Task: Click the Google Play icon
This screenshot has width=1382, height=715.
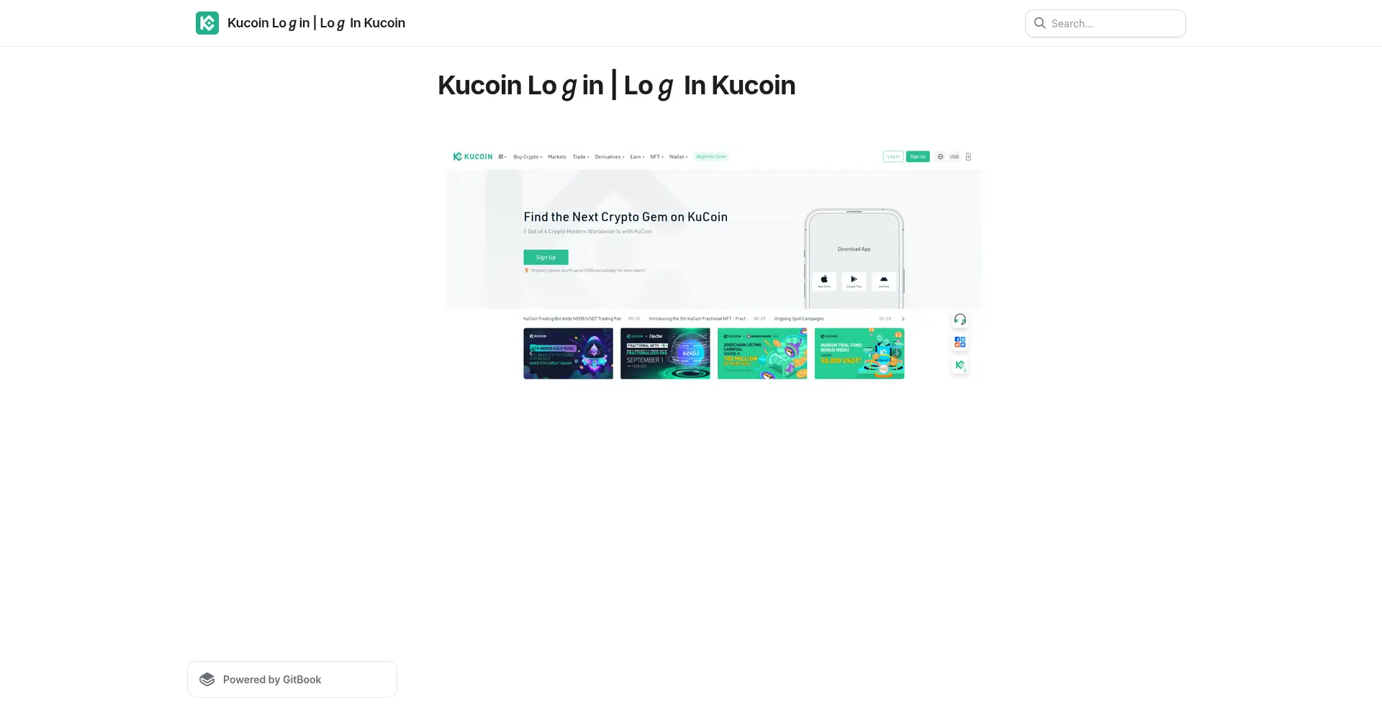Action: (x=854, y=281)
